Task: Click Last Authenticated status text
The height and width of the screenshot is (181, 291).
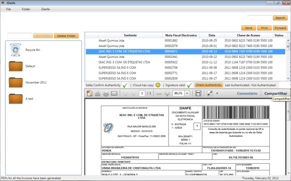Action: (250, 85)
